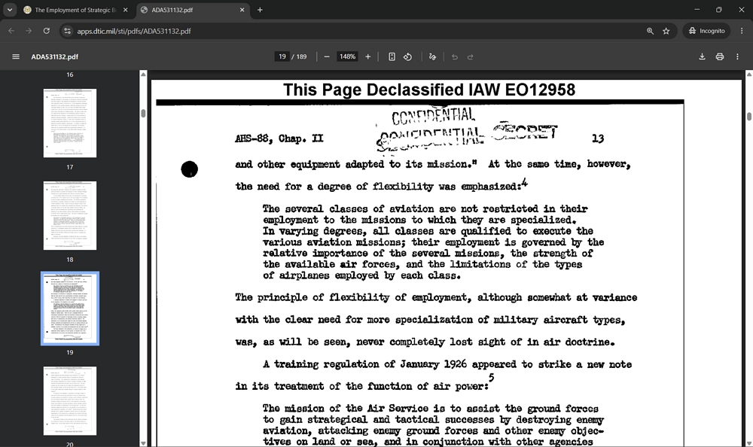The height and width of the screenshot is (447, 753).
Task: Zoom in with the plus button
Action: 368,56
